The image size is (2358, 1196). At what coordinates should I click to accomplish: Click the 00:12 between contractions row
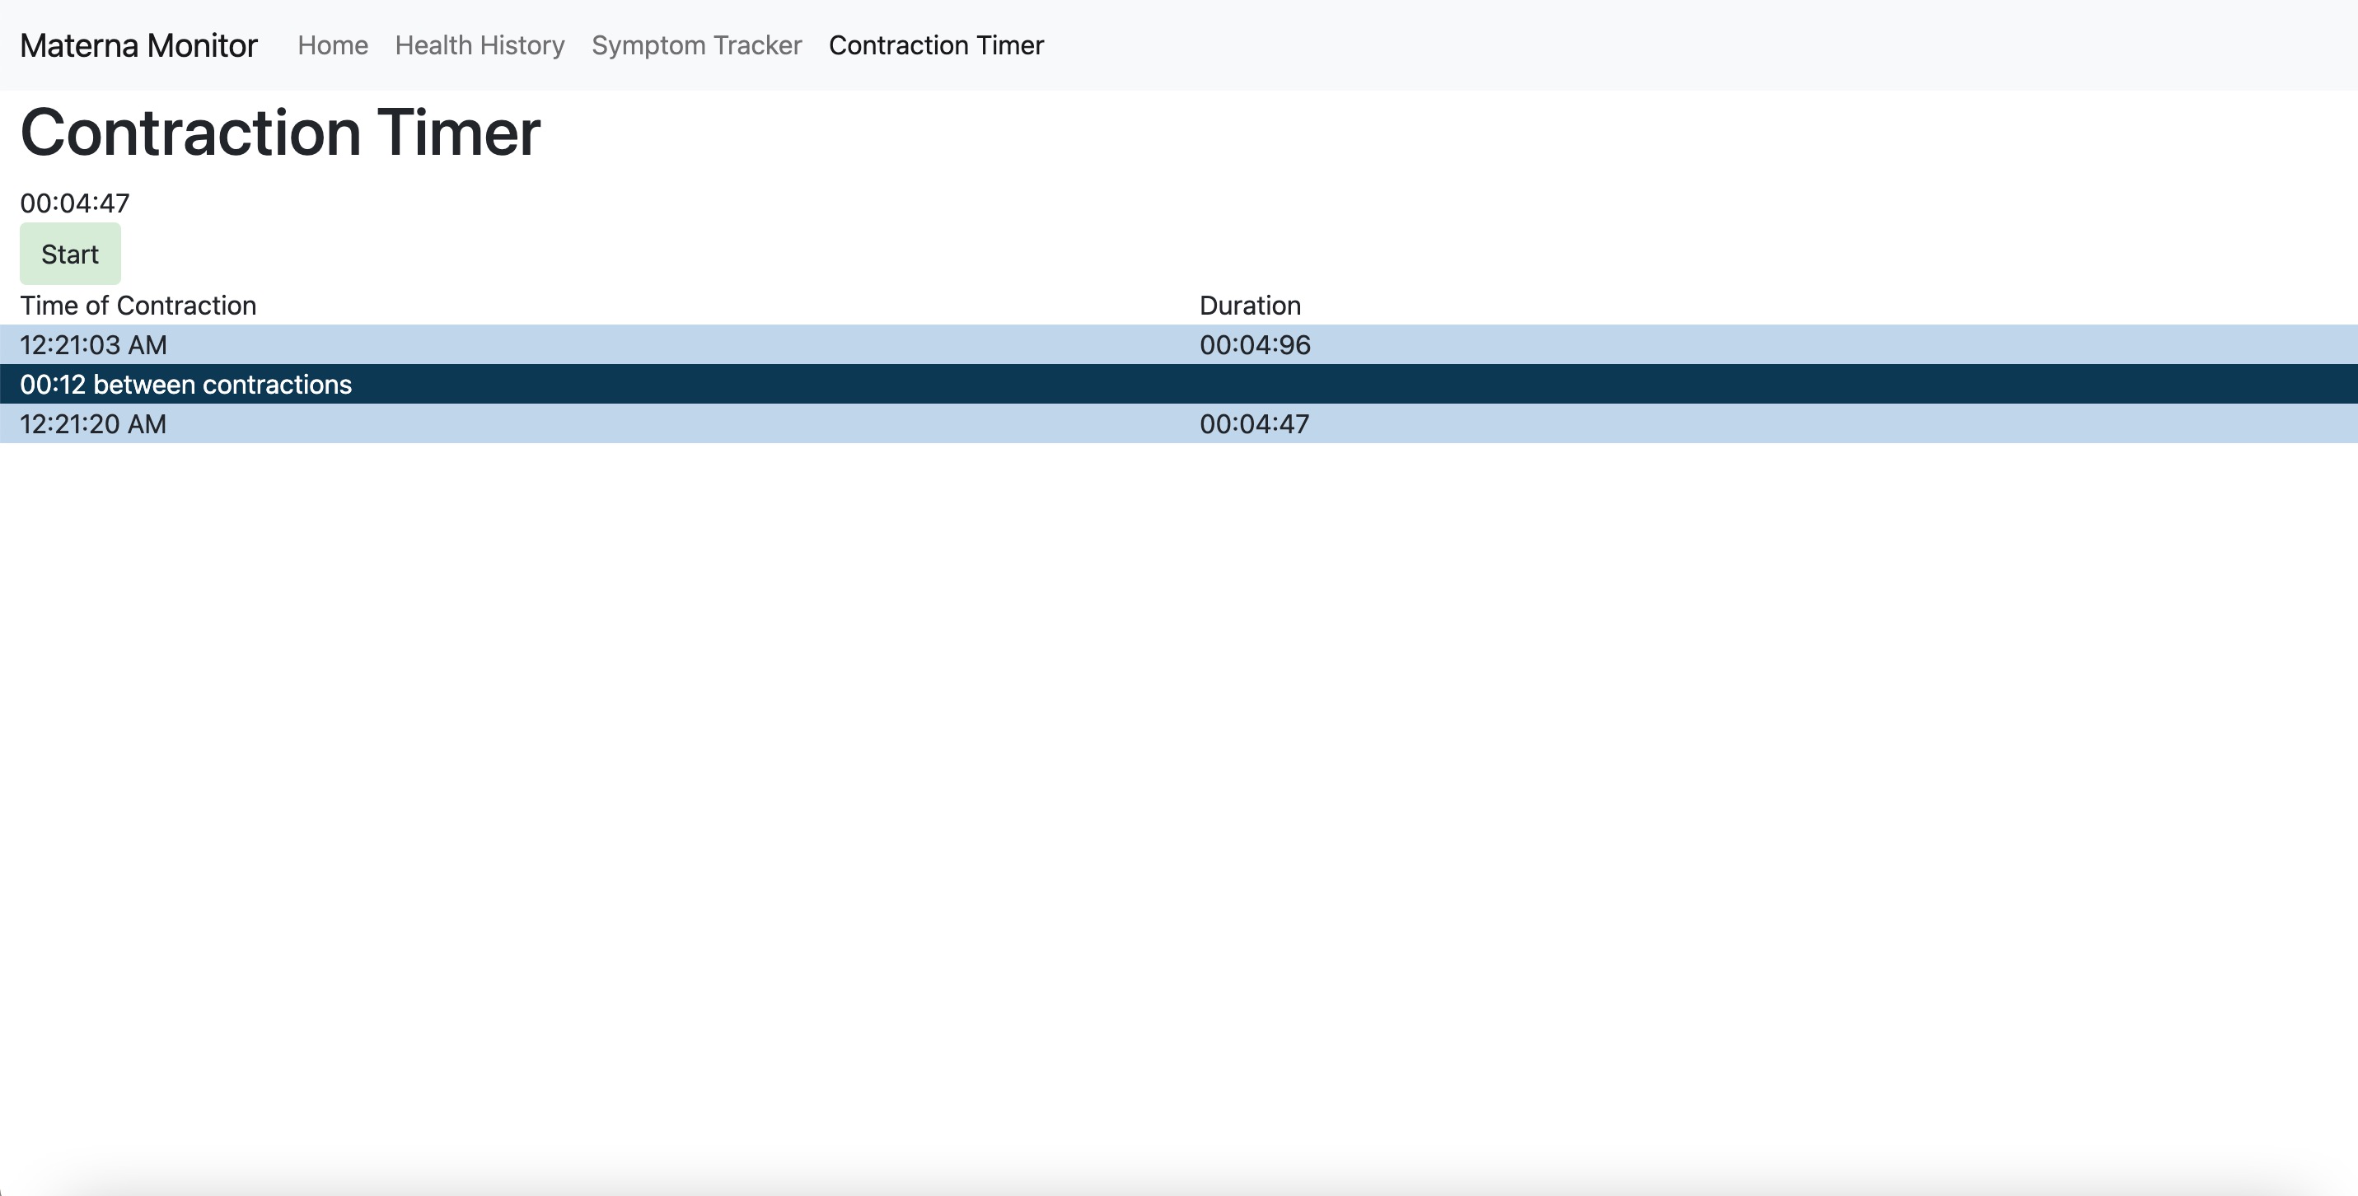(186, 385)
